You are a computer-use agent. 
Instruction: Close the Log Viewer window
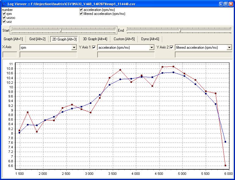pyautogui.click(x=231, y=4)
